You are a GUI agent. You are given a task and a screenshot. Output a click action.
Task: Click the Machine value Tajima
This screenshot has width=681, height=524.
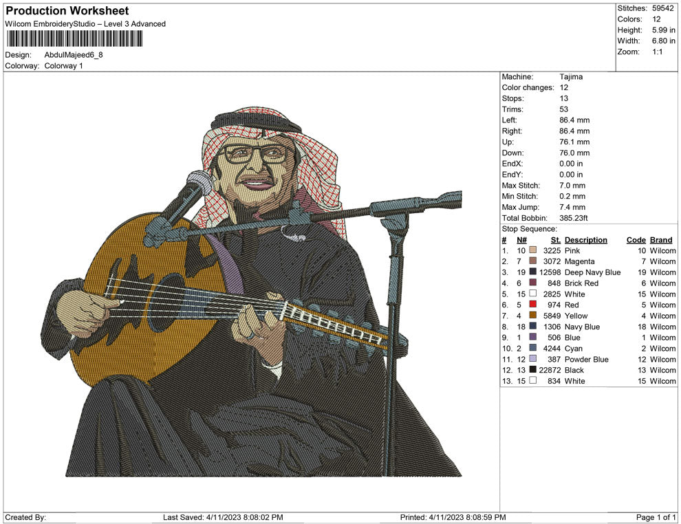point(571,77)
